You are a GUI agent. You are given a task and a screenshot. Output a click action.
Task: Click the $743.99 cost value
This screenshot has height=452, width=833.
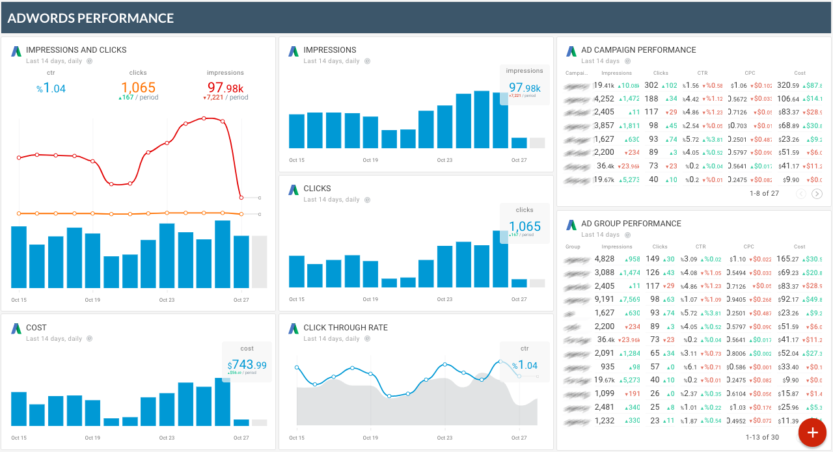[247, 366]
